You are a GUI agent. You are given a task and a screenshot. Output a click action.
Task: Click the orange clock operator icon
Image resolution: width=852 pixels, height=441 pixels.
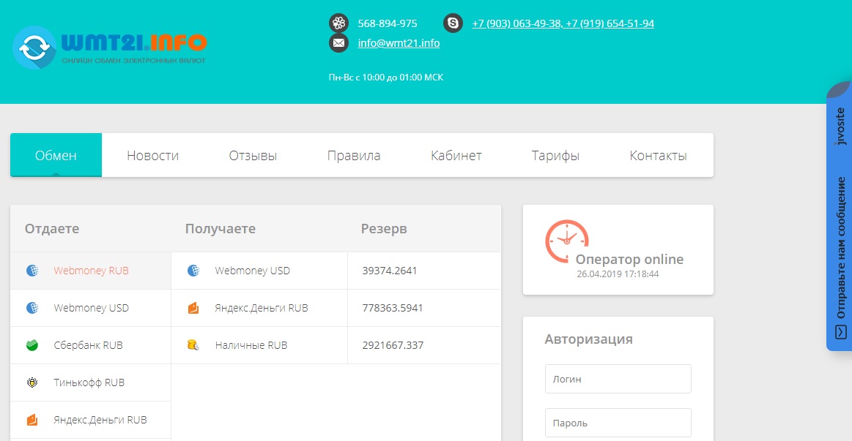(566, 241)
